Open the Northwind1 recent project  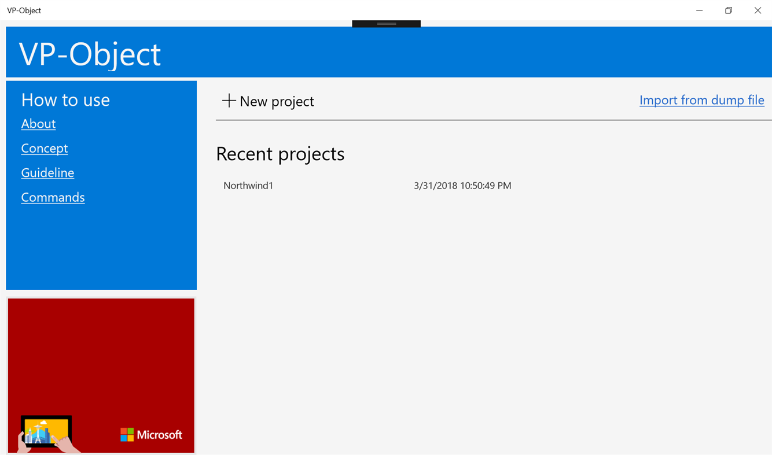tap(248, 185)
